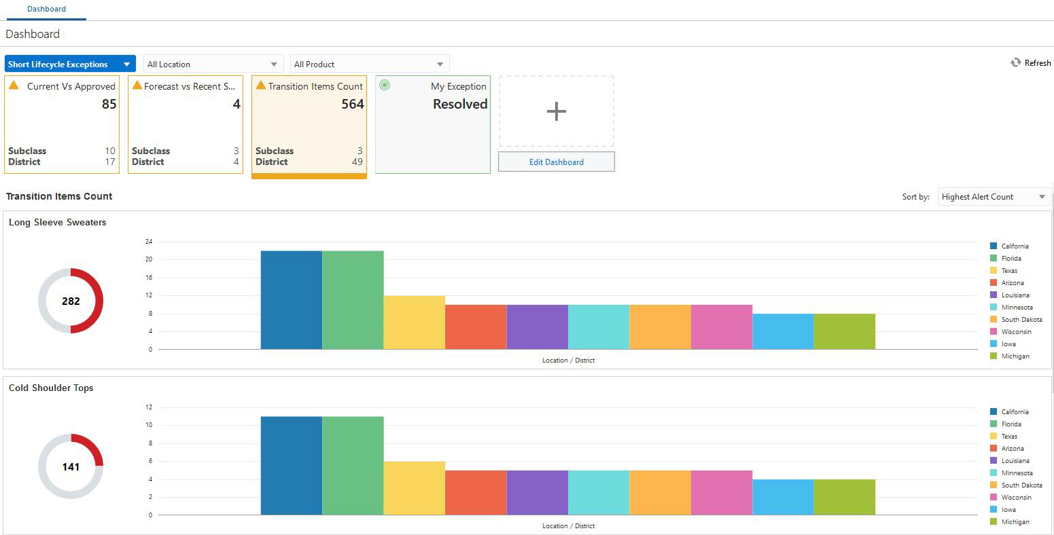Screen dimensions: 1054x535
Task: Click California legend swatch in Long Sleeve Sweaters
Action: click(x=994, y=246)
